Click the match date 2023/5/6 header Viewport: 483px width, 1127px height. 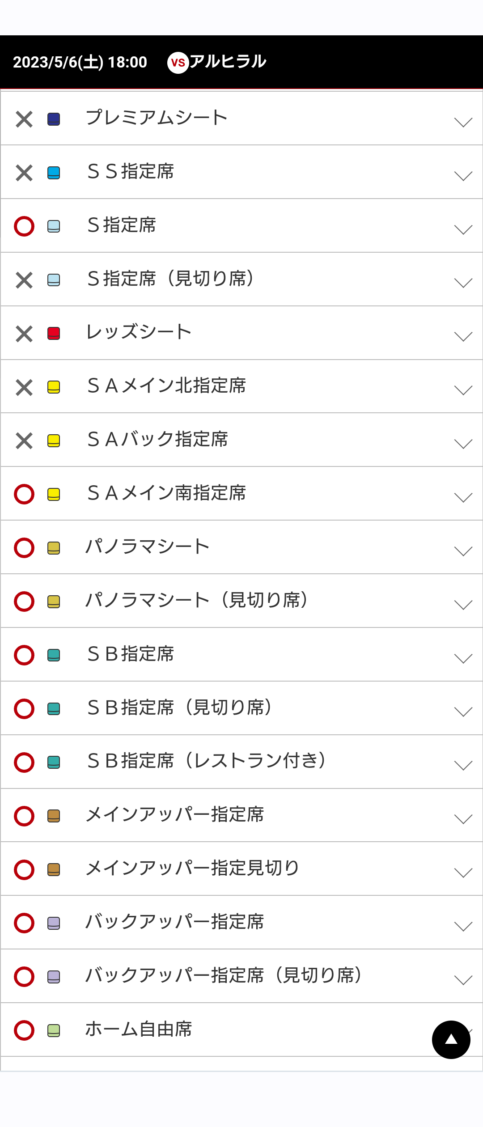tap(80, 62)
